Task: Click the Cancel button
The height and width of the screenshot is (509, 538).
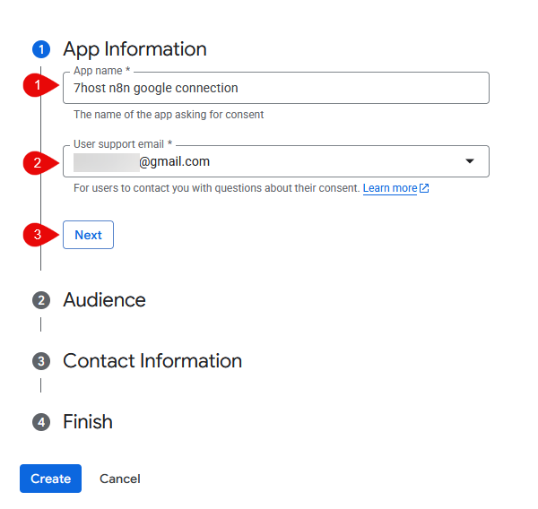Action: point(120,479)
